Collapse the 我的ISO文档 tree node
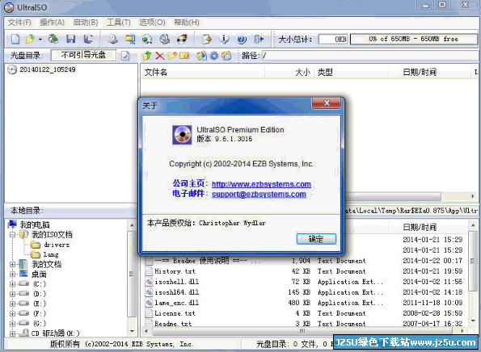481x352 pixels. click(12, 235)
